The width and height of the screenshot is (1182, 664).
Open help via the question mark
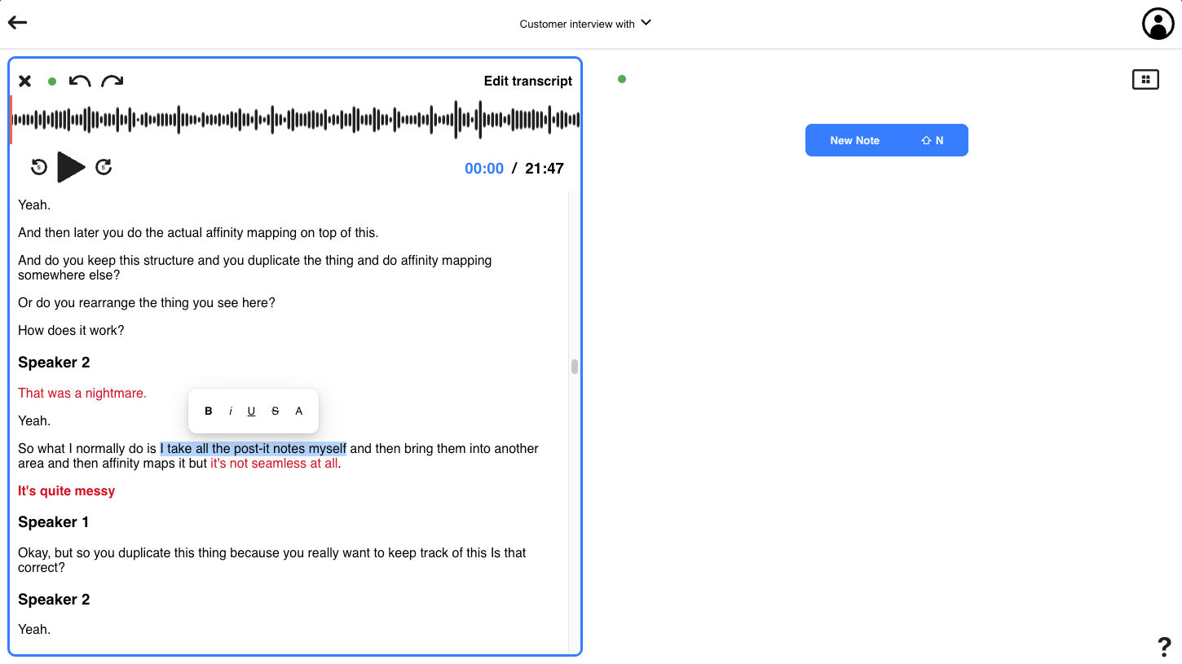1164,647
